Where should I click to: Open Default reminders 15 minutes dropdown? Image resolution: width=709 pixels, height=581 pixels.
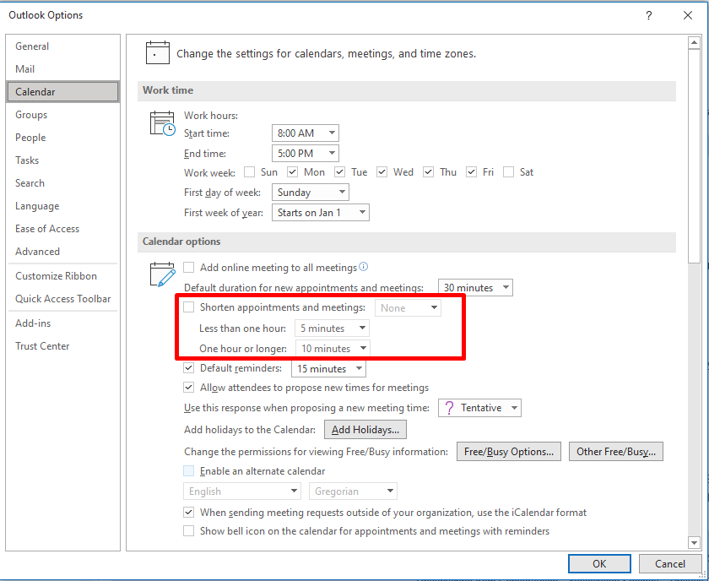(328, 368)
